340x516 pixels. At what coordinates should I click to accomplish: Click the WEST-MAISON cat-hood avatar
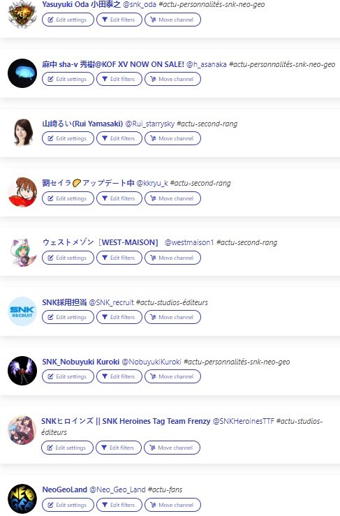point(22,252)
